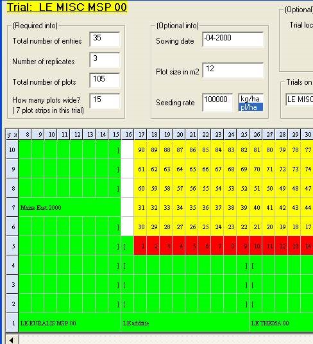Select column header 8
This screenshot has height=344, width=313.
pyautogui.click(x=25, y=135)
